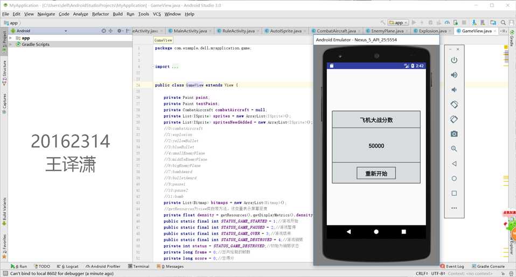Close the GameView.java tab
This screenshot has height=277, width=516.
[495, 31]
